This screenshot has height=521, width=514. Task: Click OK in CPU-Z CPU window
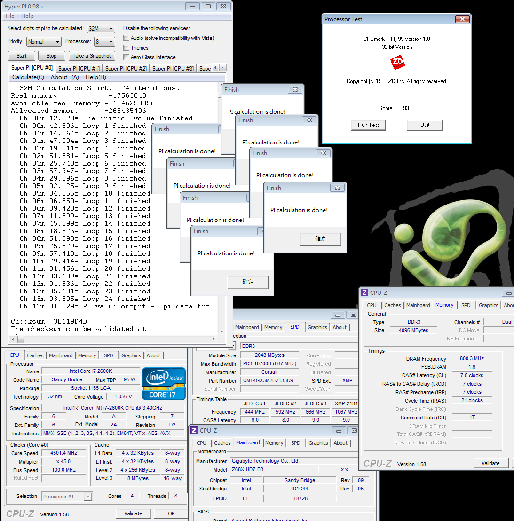pyautogui.click(x=172, y=513)
